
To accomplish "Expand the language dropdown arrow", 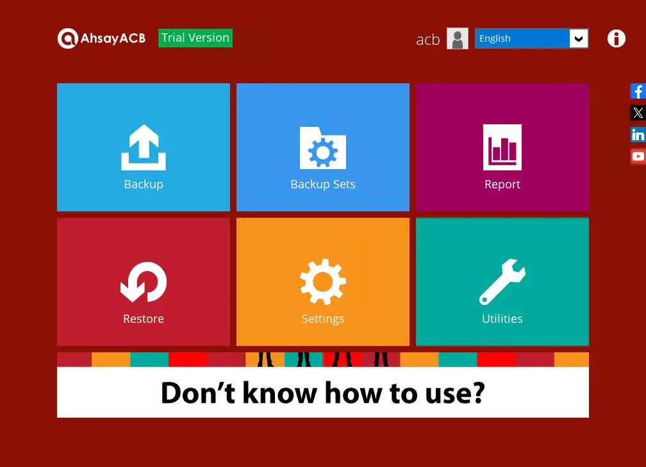I will click(579, 38).
